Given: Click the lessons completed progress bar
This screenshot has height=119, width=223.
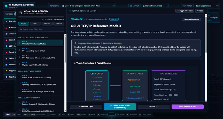Looking at the screenshot, I should [41, 17].
